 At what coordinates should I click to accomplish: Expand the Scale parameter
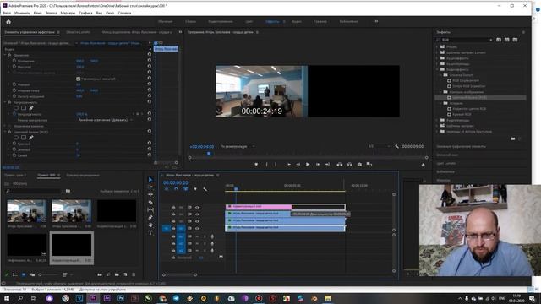pos(9,67)
